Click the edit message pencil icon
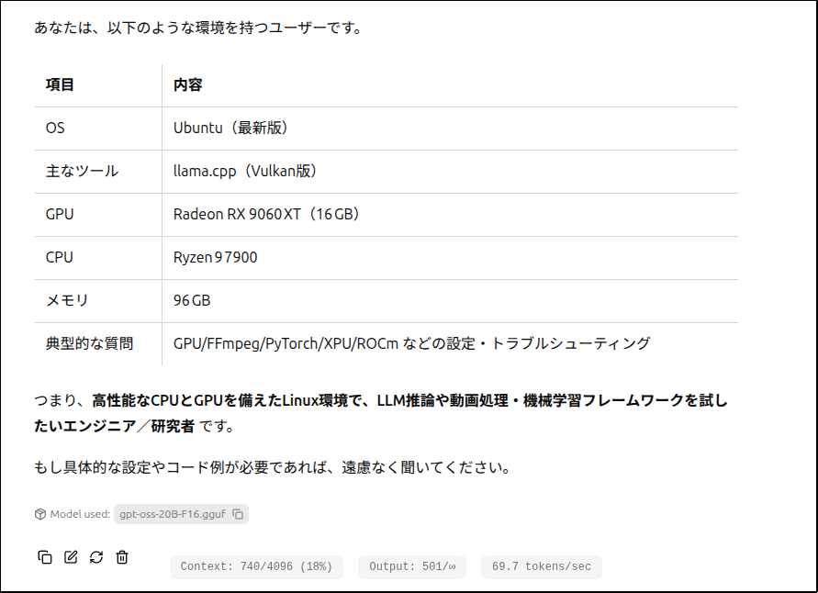818x593 pixels. click(71, 557)
